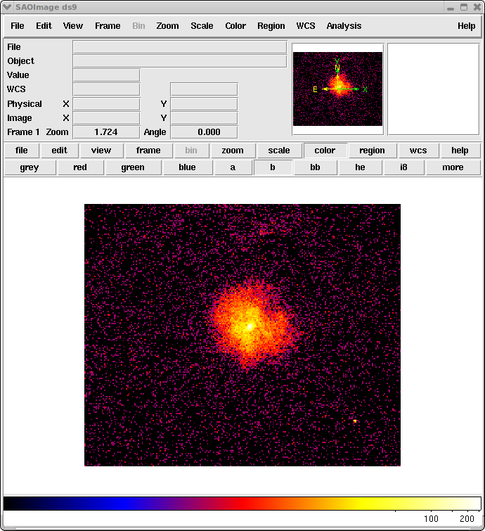The height and width of the screenshot is (531, 485).
Task: Open the Analysis menu
Action: (344, 26)
